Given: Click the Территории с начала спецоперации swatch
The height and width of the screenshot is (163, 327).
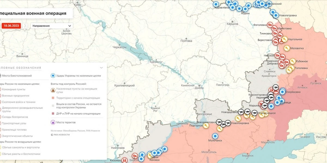Looking at the screenshot, I should (53, 98).
